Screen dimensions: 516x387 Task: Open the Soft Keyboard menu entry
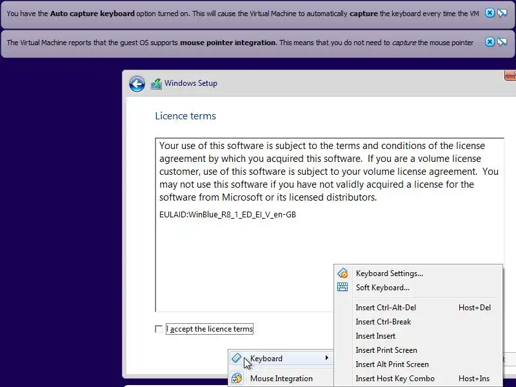click(x=418, y=288)
